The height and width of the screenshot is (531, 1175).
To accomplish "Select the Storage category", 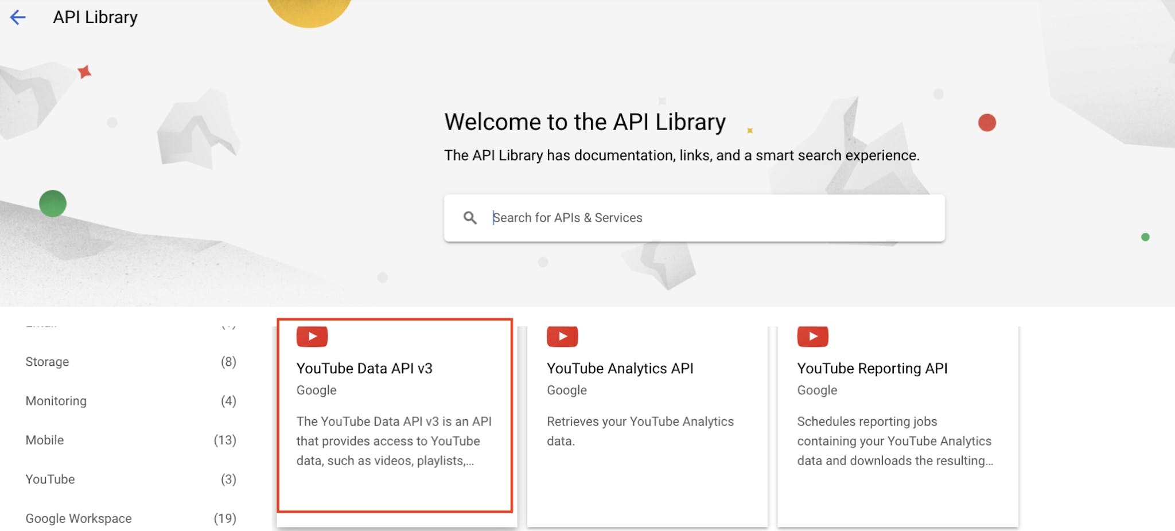I will (x=47, y=361).
